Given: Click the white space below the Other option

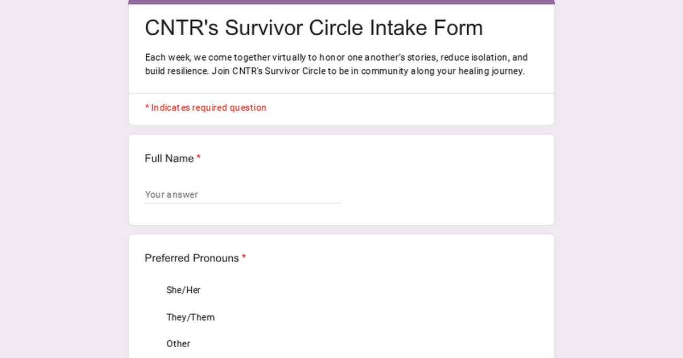Looking at the screenshot, I should [x=341, y=355].
